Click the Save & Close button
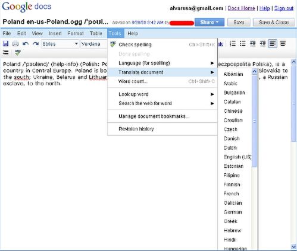 pyautogui.click(x=274, y=22)
